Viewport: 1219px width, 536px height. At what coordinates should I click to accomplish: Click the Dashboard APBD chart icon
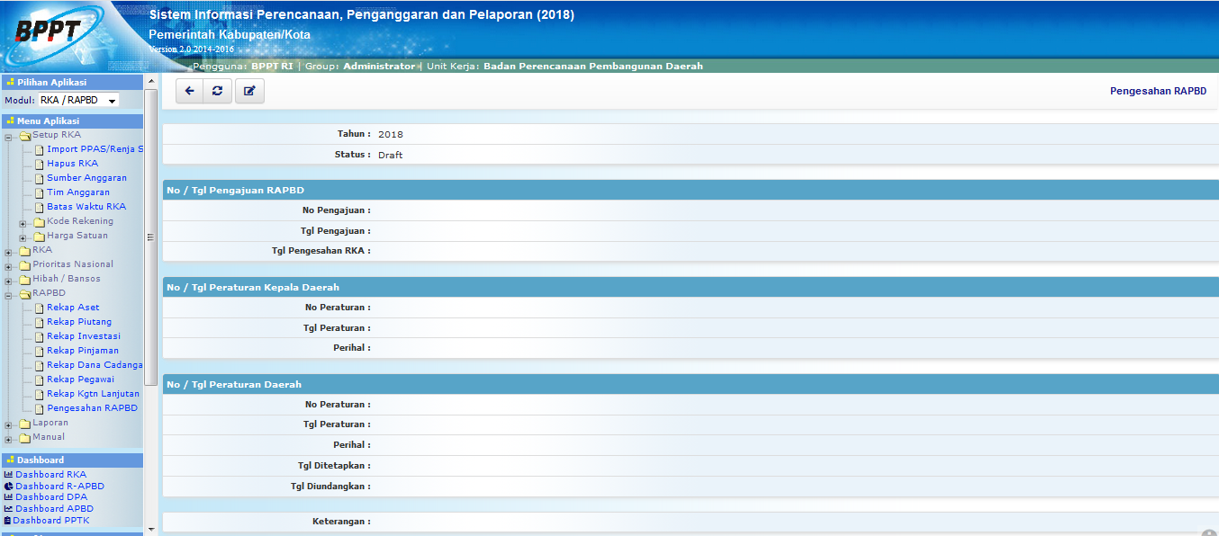point(8,509)
